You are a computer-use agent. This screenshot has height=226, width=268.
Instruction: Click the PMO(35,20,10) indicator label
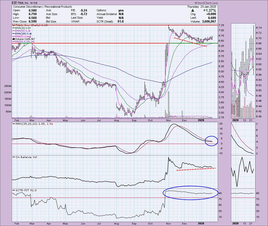(26, 124)
